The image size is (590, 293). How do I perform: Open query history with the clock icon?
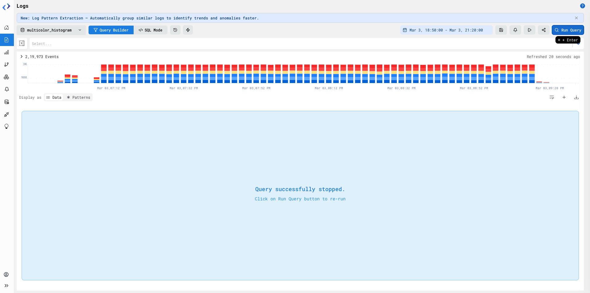click(x=175, y=30)
